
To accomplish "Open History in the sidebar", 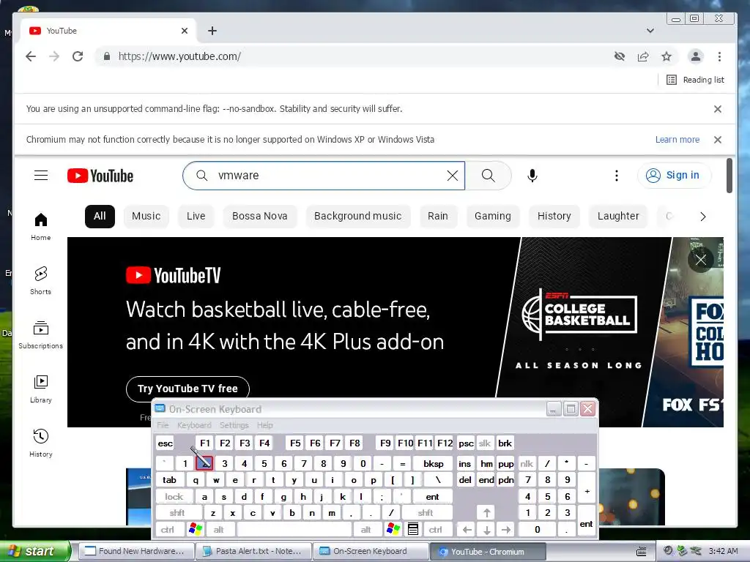I will click(x=41, y=443).
